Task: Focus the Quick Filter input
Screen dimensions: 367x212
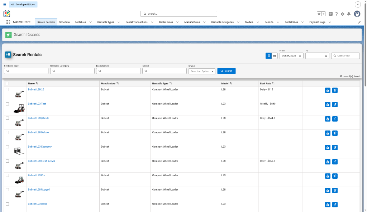Action: point(345,56)
